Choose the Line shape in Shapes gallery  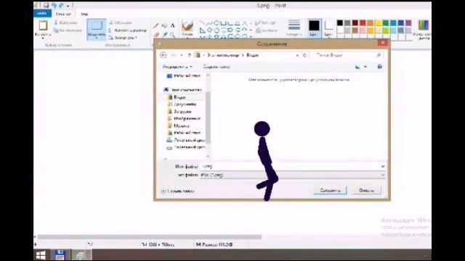(x=203, y=22)
